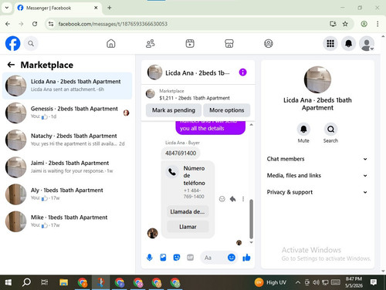The width and height of the screenshot is (386, 290).
Task: Open Chrome profile icon
Action: [x=364, y=24]
